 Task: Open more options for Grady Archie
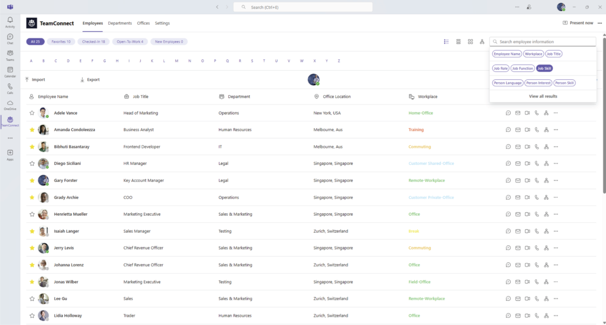556,197
